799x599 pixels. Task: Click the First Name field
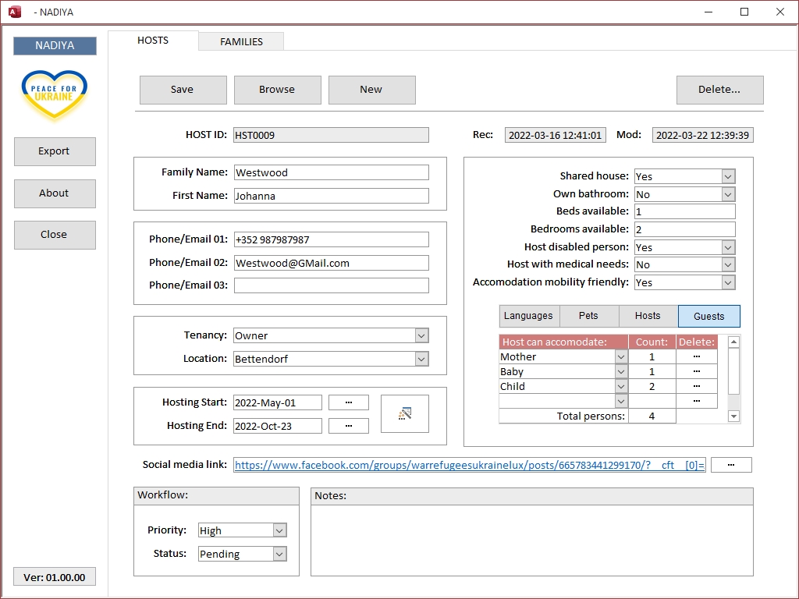331,196
